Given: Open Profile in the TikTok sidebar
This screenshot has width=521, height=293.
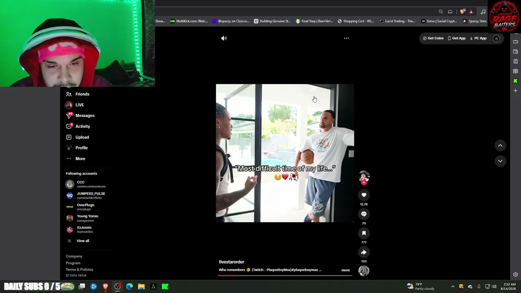Looking at the screenshot, I should (x=77, y=148).
